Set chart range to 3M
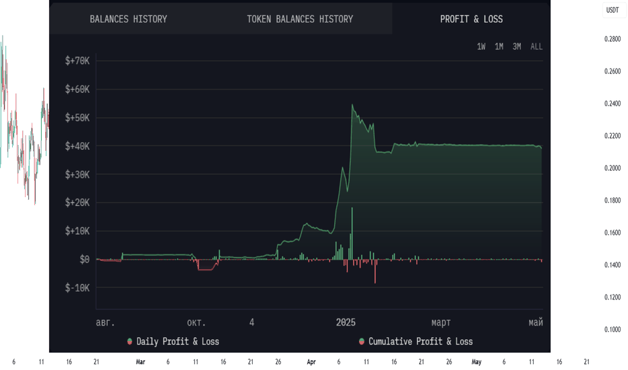Screen dimensions: 628x370 517,46
